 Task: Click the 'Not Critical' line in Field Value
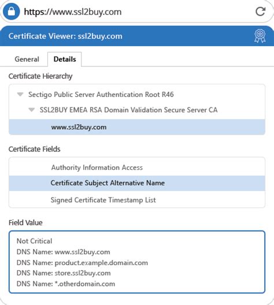(35, 241)
